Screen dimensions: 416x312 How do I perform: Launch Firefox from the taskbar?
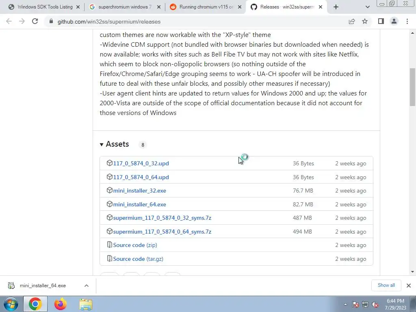(61, 304)
